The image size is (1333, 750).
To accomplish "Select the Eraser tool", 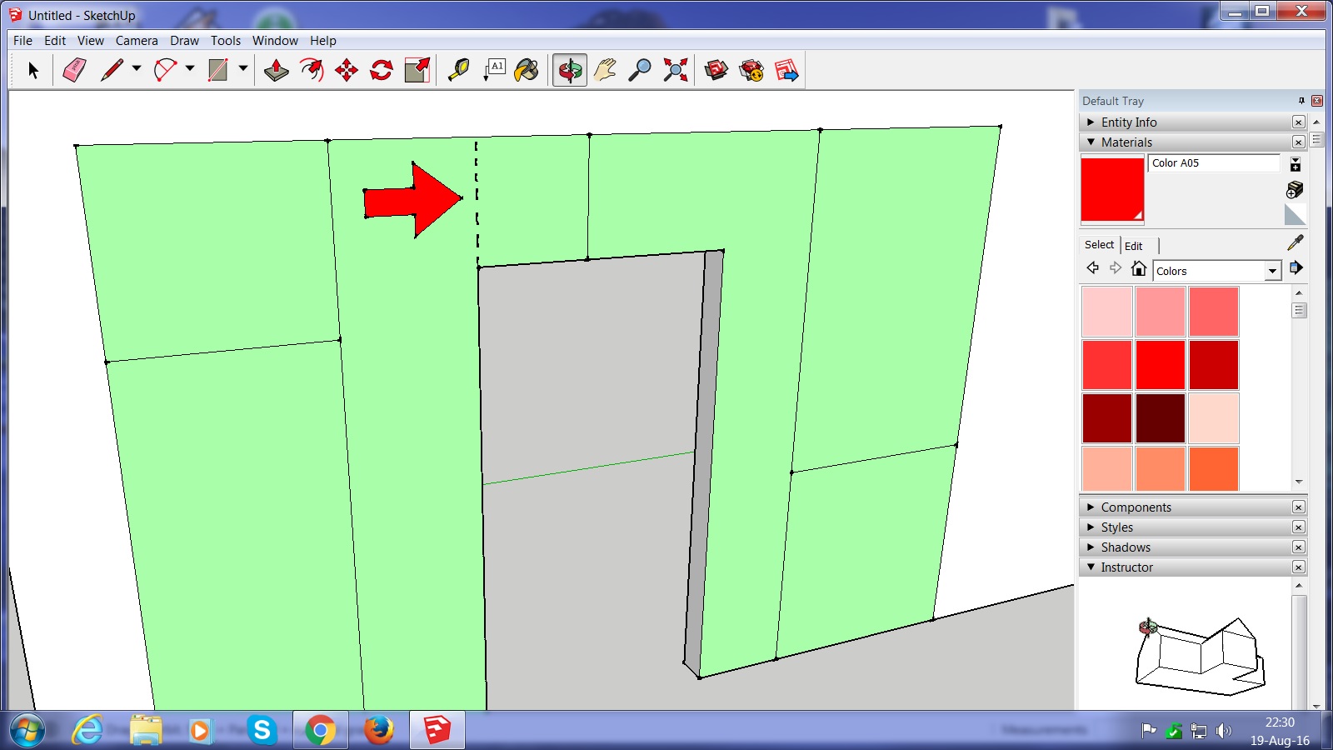I will tap(74, 70).
